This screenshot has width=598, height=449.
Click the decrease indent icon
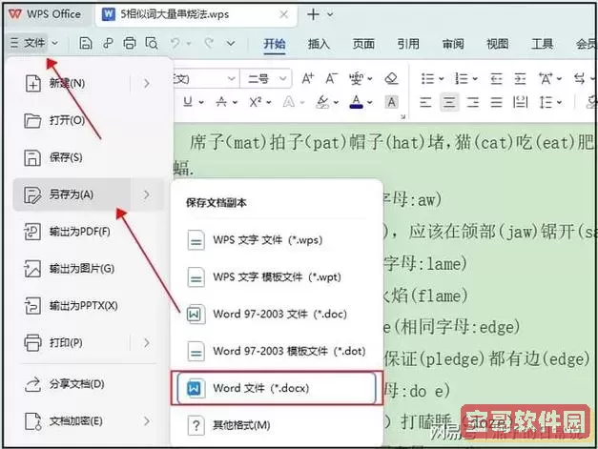(496, 79)
